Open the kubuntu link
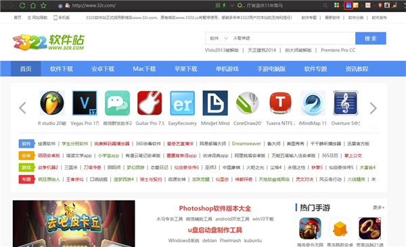406x247 pixels. click(252, 240)
